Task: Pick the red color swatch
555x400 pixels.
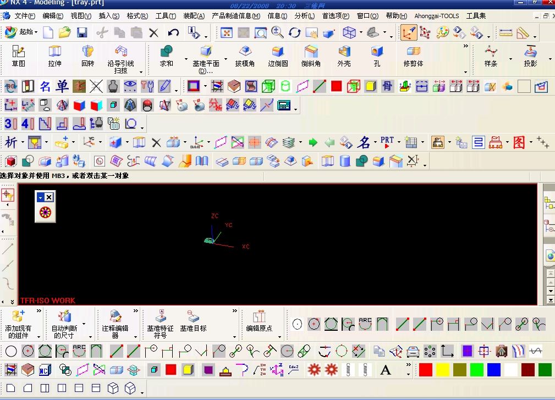Action: pos(425,370)
